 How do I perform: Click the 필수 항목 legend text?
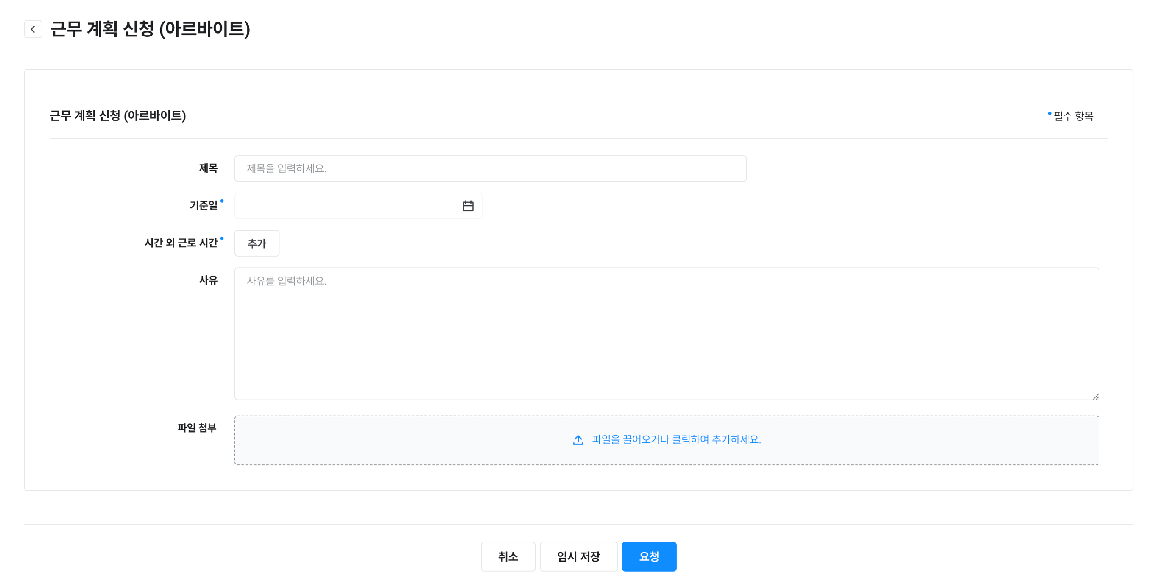point(1073,116)
